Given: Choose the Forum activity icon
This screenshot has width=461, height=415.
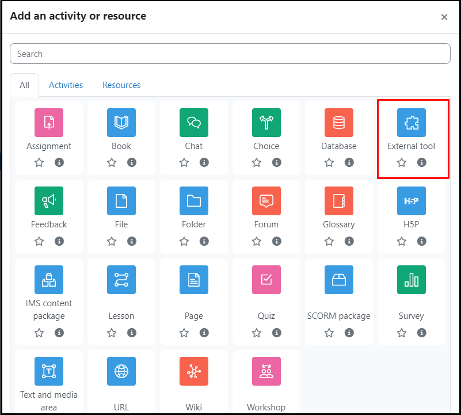Looking at the screenshot, I should [x=266, y=201].
